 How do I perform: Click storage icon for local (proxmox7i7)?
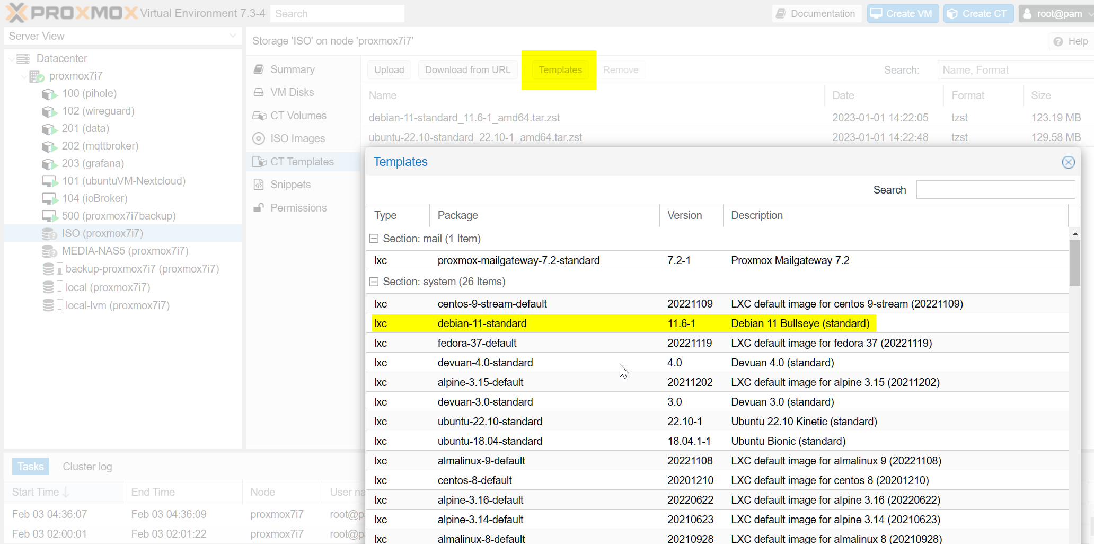(x=52, y=287)
